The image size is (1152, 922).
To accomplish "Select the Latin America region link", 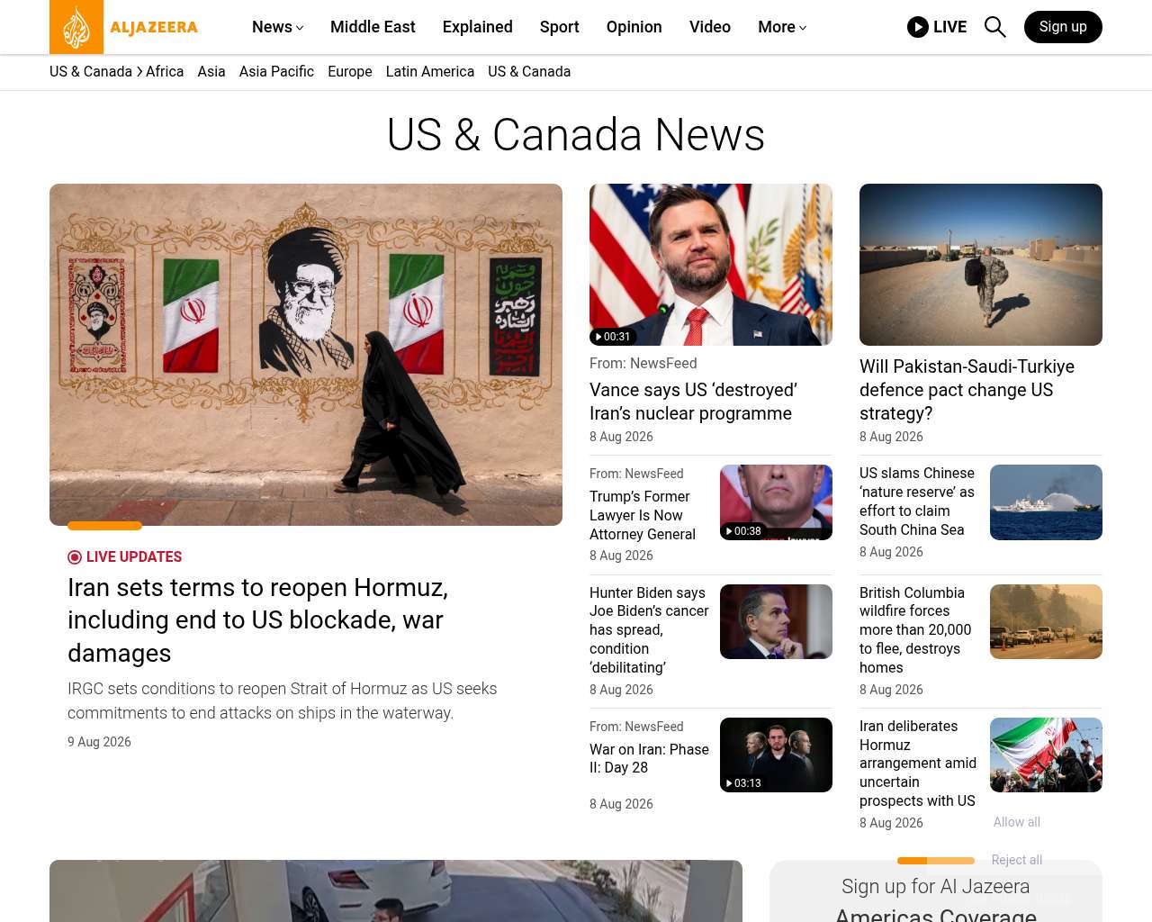I will [430, 72].
